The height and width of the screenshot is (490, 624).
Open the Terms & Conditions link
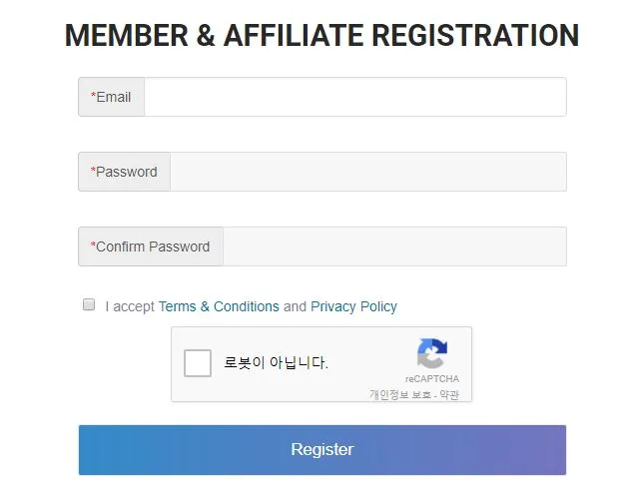219,306
